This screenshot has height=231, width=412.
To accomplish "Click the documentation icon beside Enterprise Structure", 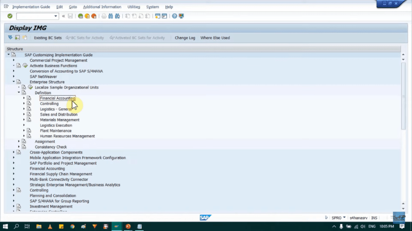I will [x=19, y=82].
